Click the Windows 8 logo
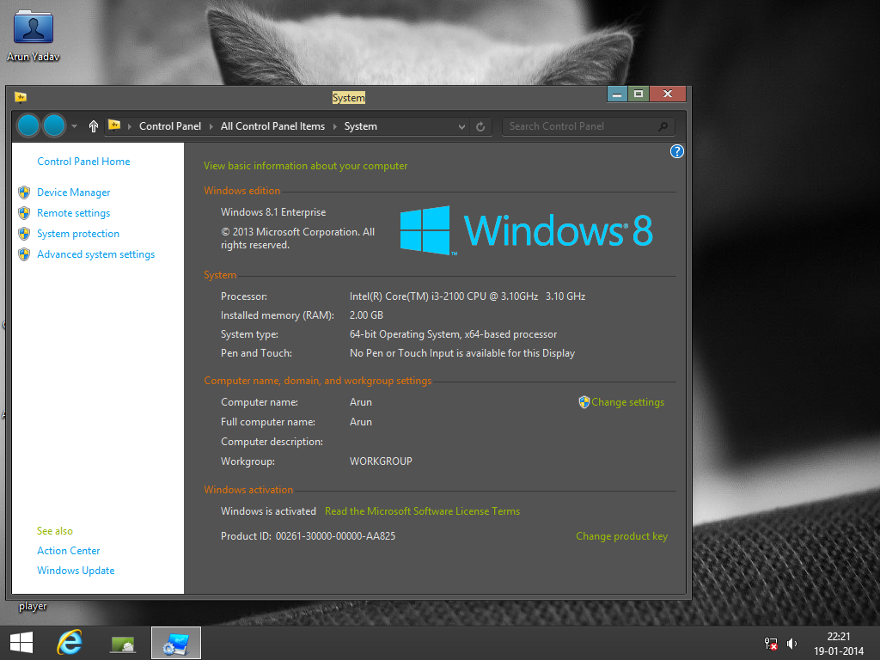Screen dimensions: 880x660 pos(527,230)
